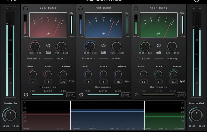Click Mid Band Attack knob
Screen dimensions: 207x132
[103, 74]
